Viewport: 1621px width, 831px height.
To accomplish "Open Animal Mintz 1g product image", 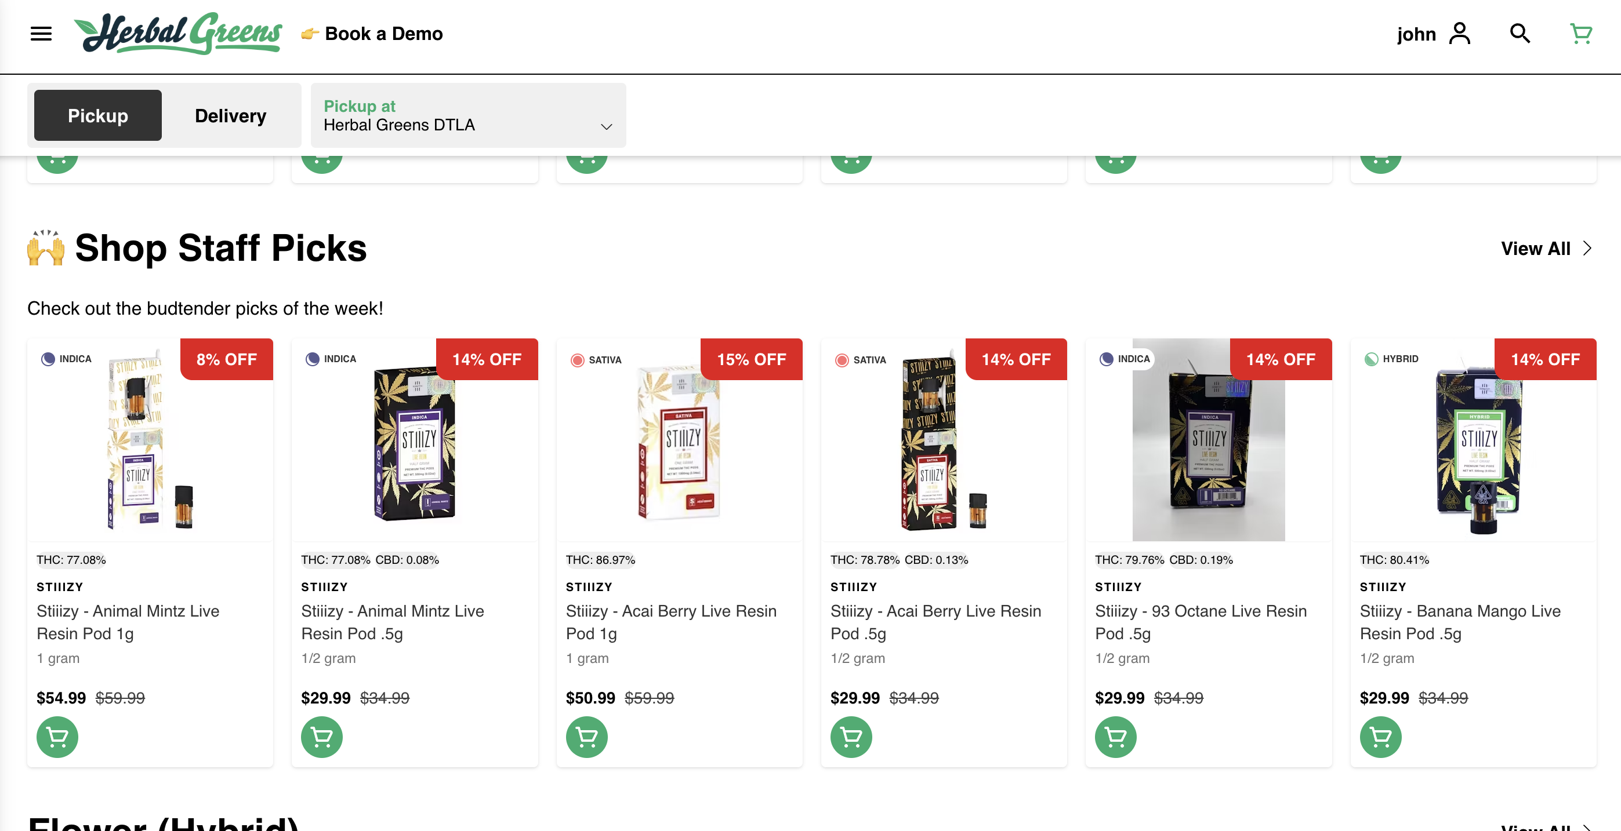I will (150, 440).
